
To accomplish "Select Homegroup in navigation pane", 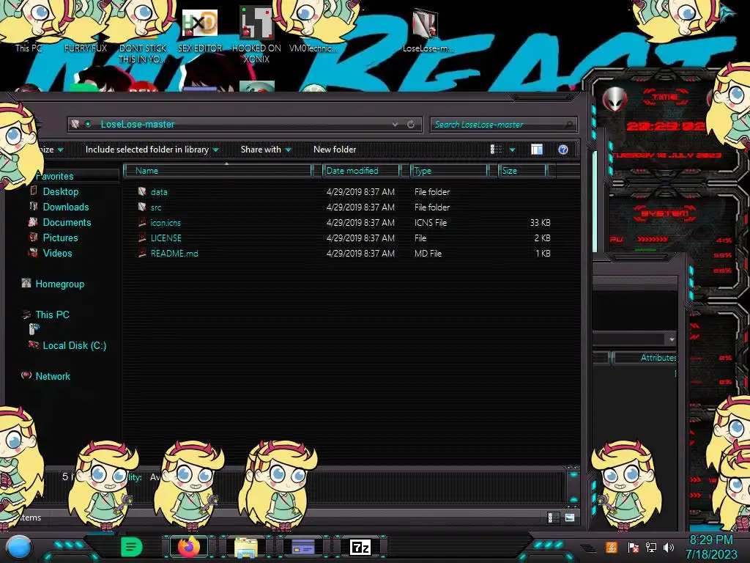I will (x=59, y=284).
